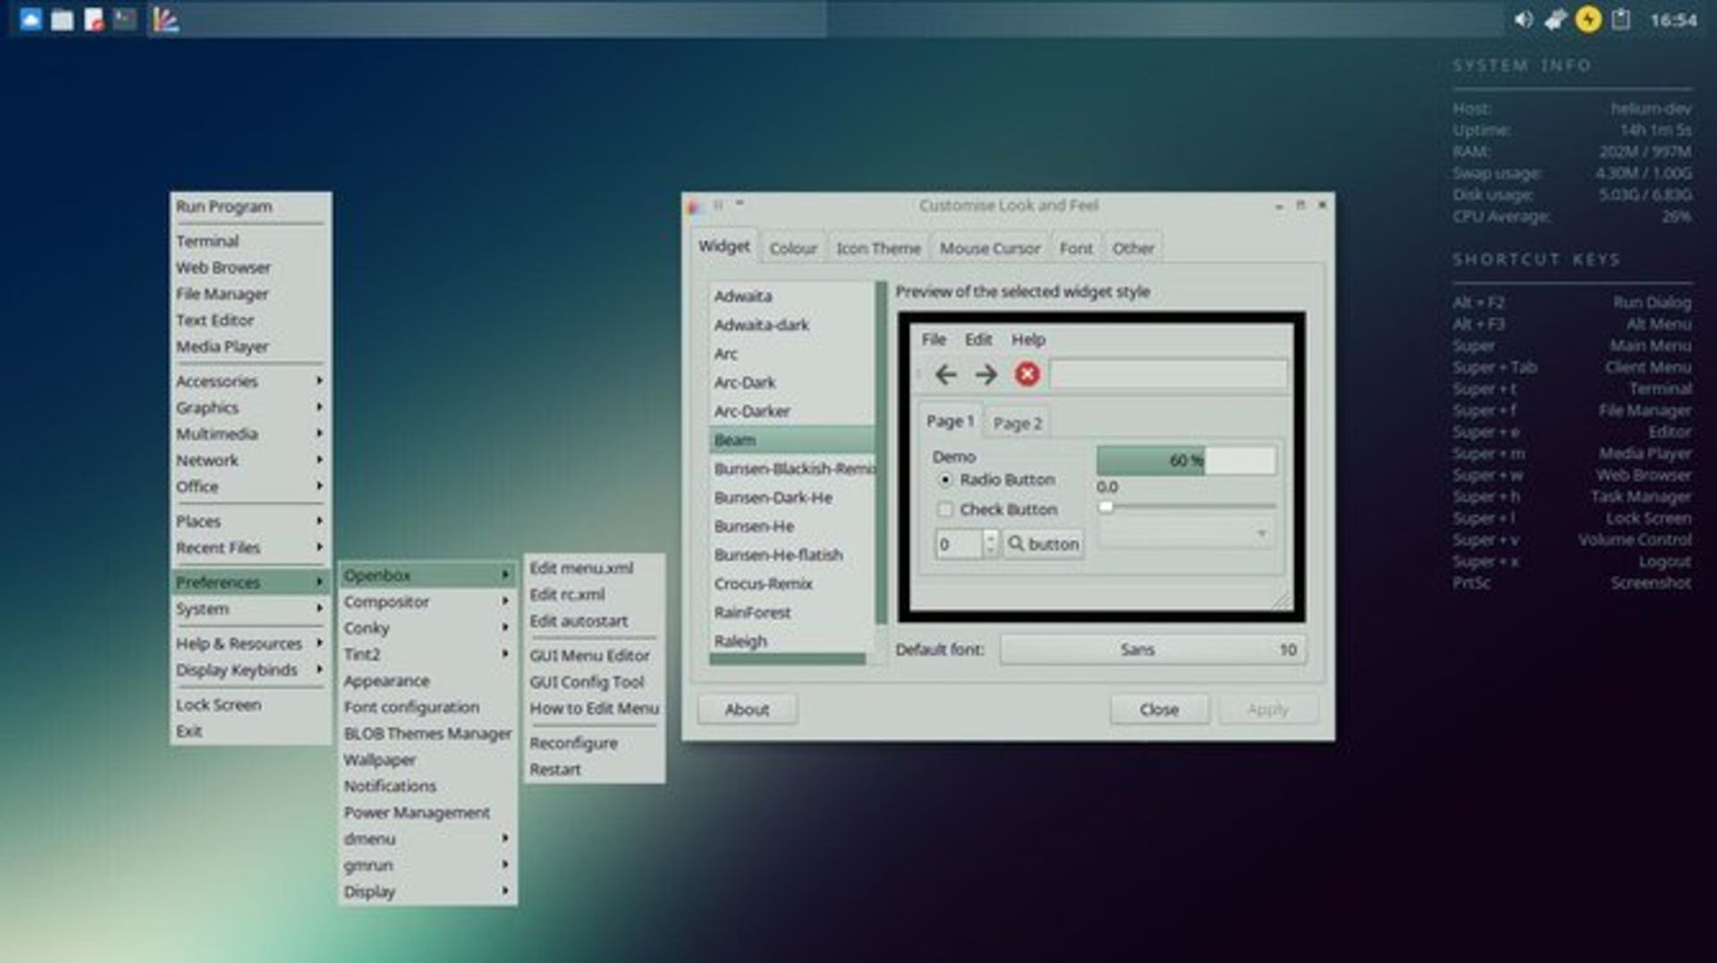Click the horizontal slider handle under 0.0
This screenshot has width=1717, height=963.
click(1106, 507)
